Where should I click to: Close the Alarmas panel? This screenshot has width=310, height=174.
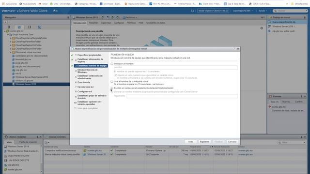tap(305, 97)
